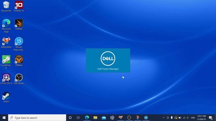Open the Recycle Bin desktop icon
This screenshot has height=121, width=216.
click(x=6, y=6)
